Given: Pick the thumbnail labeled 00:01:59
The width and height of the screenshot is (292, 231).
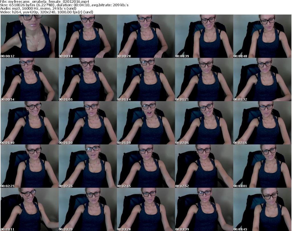Looking at the screenshot, I should pos(146,123).
